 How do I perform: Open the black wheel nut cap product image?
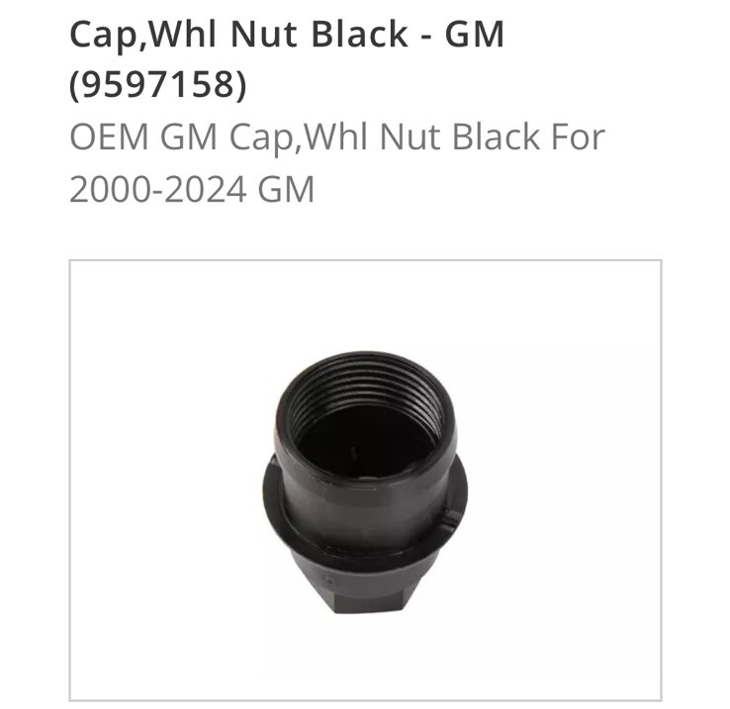pos(365,480)
